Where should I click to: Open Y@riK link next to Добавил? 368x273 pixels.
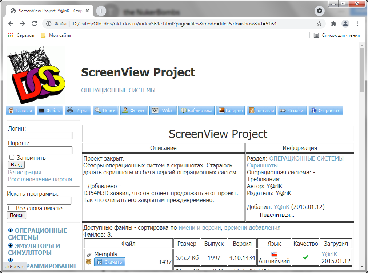pyautogui.click(x=281, y=207)
